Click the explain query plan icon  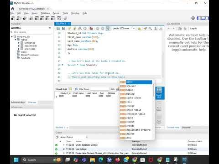click(x=80, y=29)
